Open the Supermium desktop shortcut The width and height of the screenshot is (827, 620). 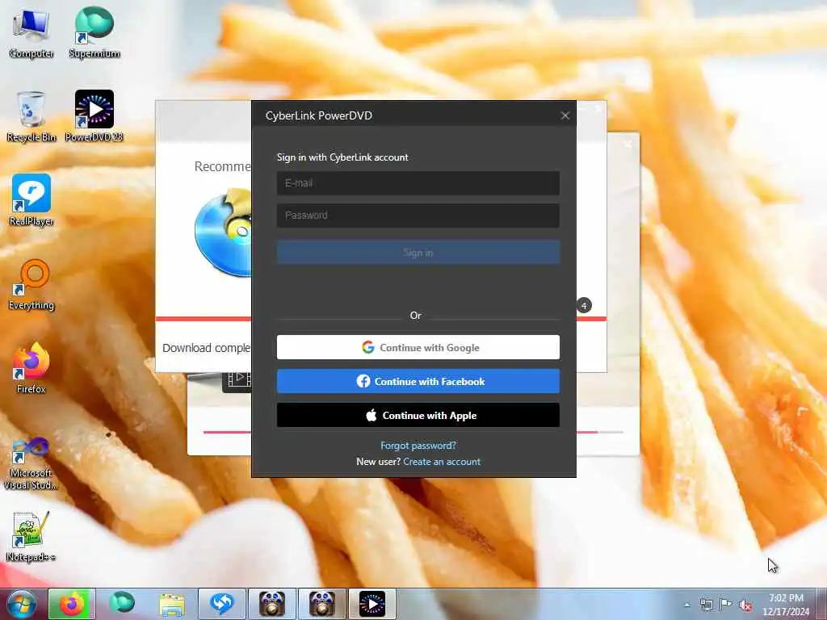point(94,32)
